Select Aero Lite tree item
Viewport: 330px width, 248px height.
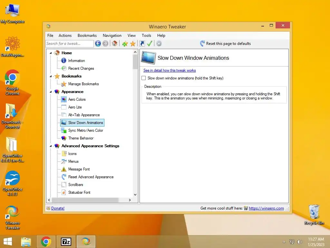point(75,107)
